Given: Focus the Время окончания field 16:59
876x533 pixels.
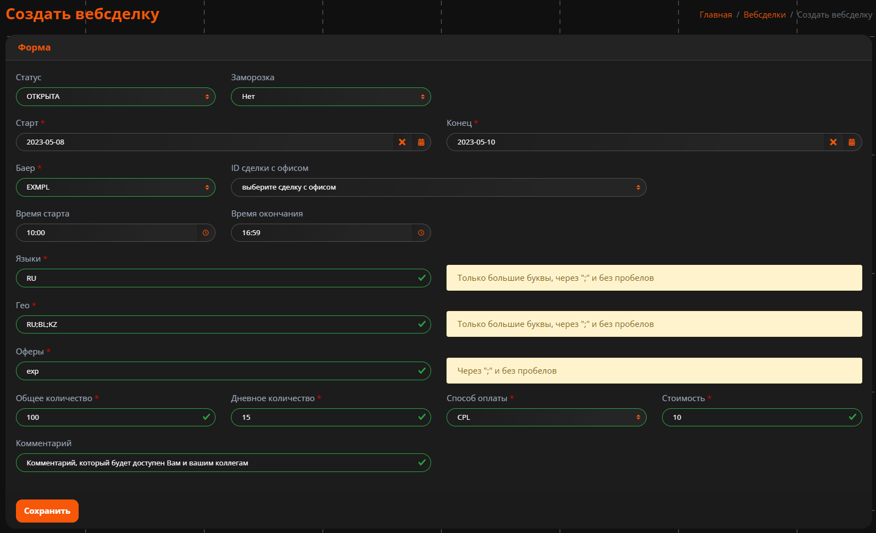Looking at the screenshot, I should (x=322, y=233).
